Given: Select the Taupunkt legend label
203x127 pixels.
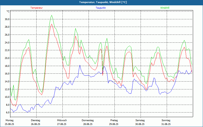Looking at the screenshot, I should [101, 8].
